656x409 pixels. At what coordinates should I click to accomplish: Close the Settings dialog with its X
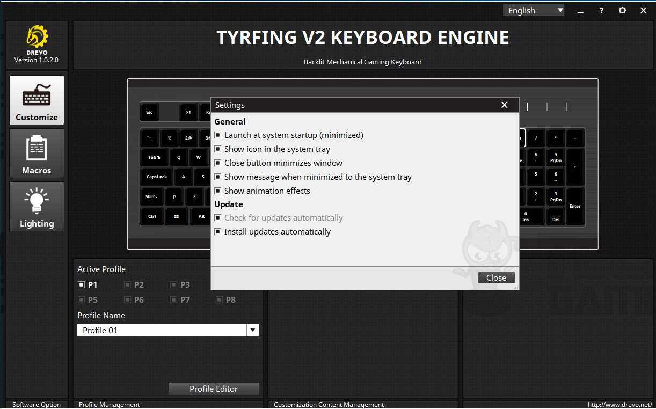[504, 105]
